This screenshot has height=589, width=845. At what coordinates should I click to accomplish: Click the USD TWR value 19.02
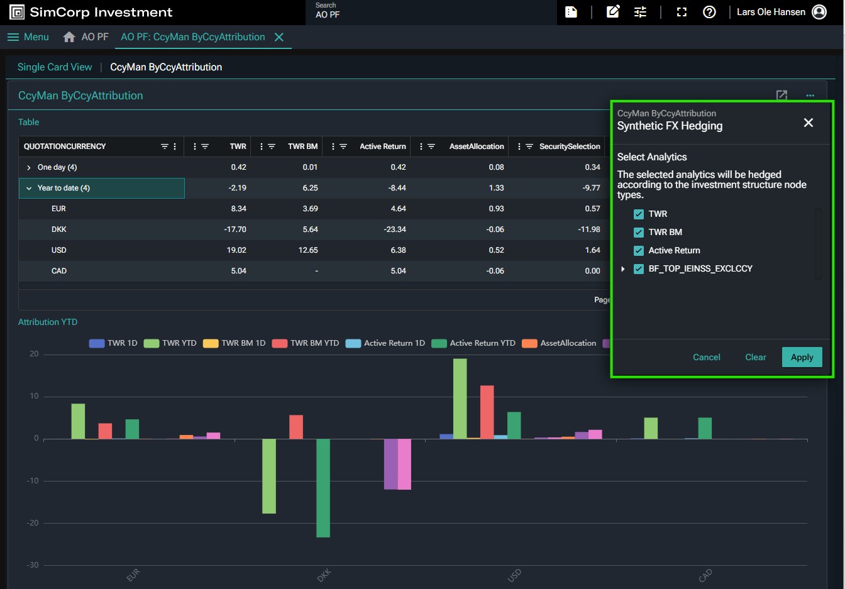236,250
